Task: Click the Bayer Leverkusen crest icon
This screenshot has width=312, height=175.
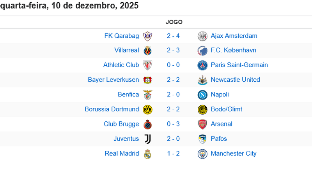Action: click(147, 80)
